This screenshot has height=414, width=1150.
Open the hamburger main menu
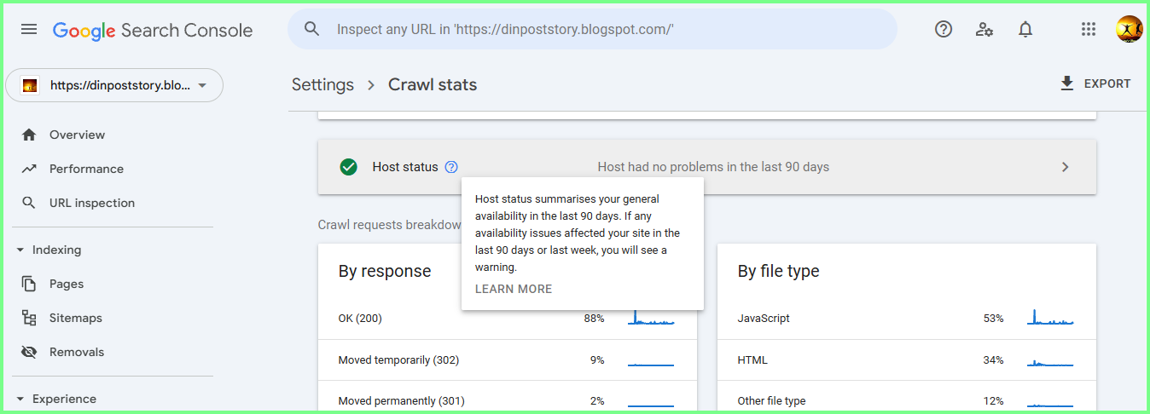pos(29,30)
